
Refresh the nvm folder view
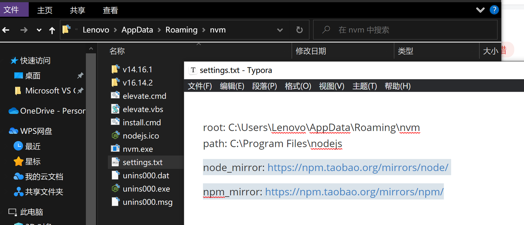tap(299, 30)
